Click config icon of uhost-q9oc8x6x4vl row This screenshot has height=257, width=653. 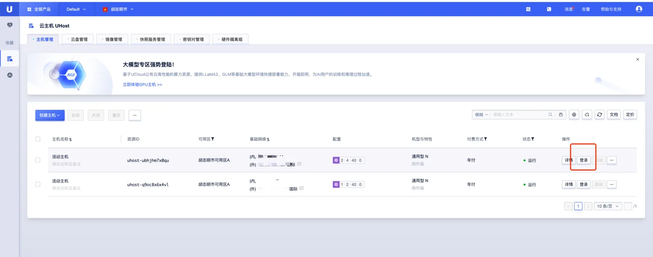point(336,184)
